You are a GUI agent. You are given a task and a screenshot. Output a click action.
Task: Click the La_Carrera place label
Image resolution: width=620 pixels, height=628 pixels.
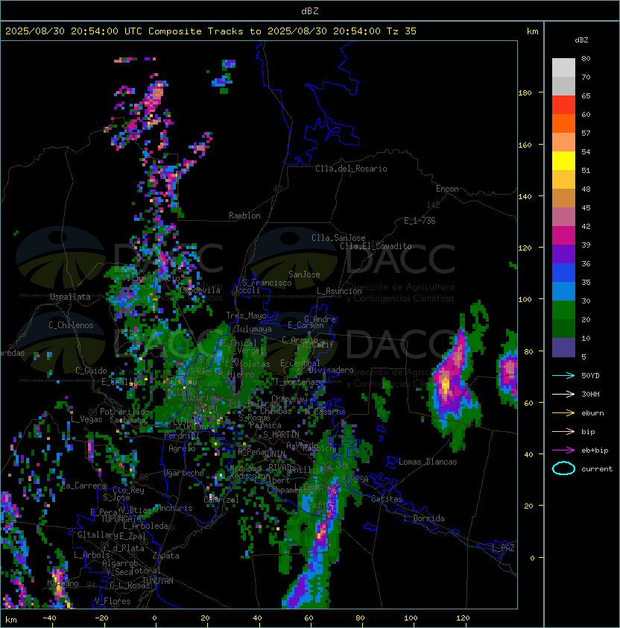coord(83,486)
